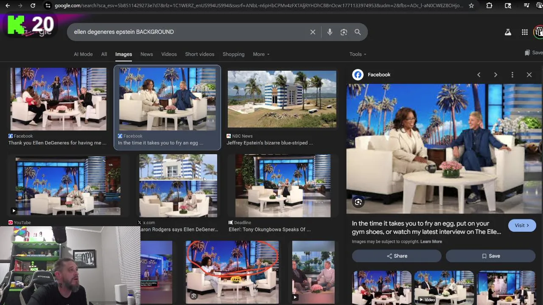Click into the search query input field
This screenshot has width=543, height=305.
pyautogui.click(x=189, y=32)
